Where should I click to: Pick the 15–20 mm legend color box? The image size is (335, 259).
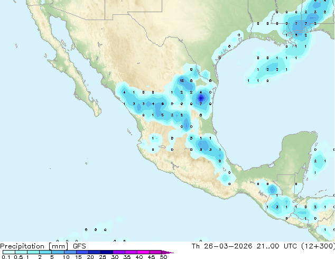(82, 252)
